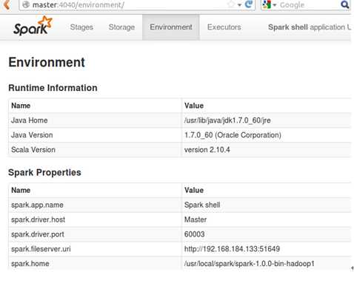
Task: Click the browser back arrow button
Action: click(7, 4)
